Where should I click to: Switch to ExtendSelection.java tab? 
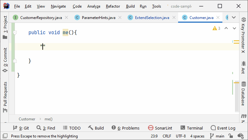(x=152, y=18)
